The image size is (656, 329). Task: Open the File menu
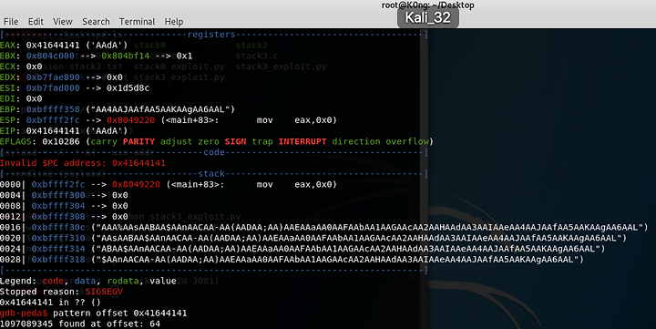coord(11,21)
